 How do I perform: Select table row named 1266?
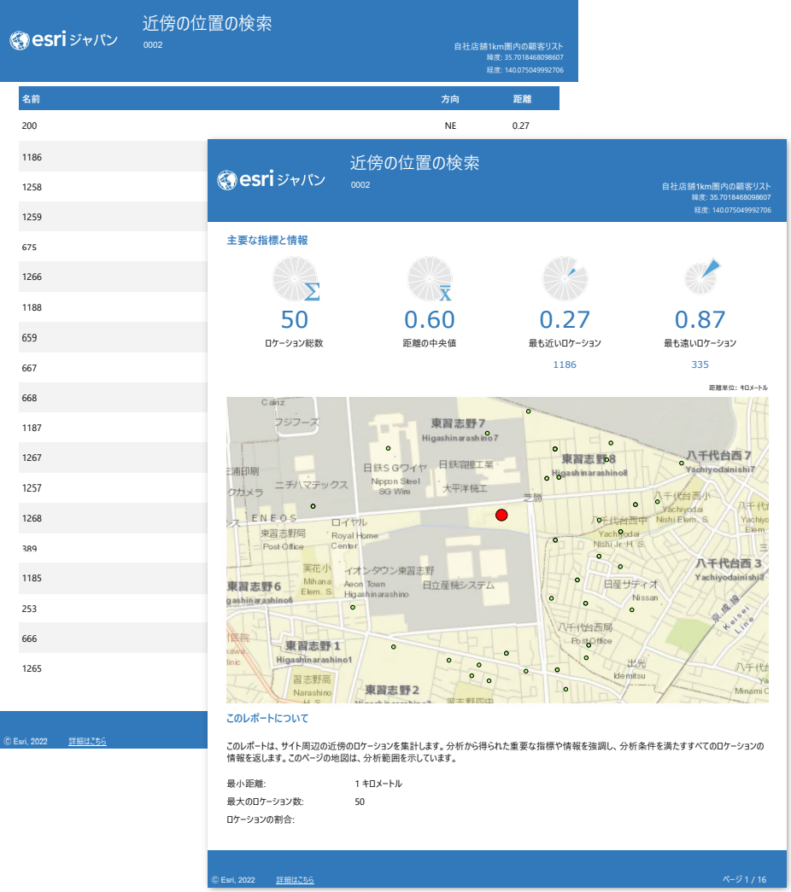tap(113, 277)
